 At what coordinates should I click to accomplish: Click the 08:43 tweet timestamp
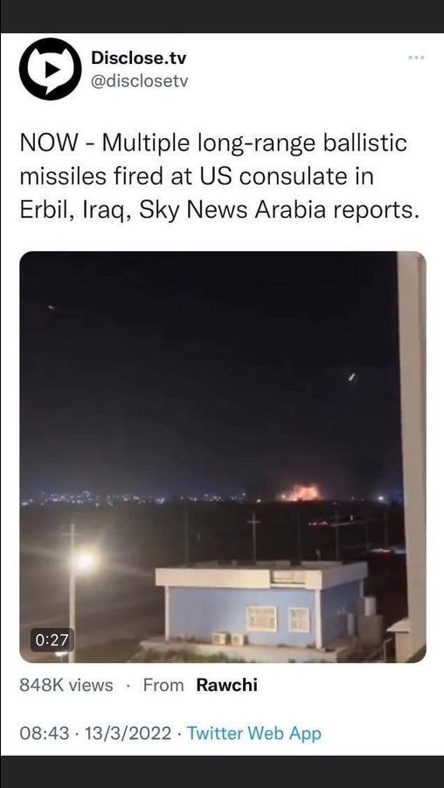[x=45, y=734]
